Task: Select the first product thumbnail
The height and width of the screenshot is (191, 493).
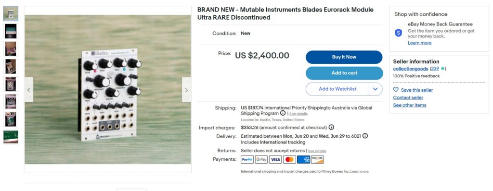Action: click(x=11, y=13)
